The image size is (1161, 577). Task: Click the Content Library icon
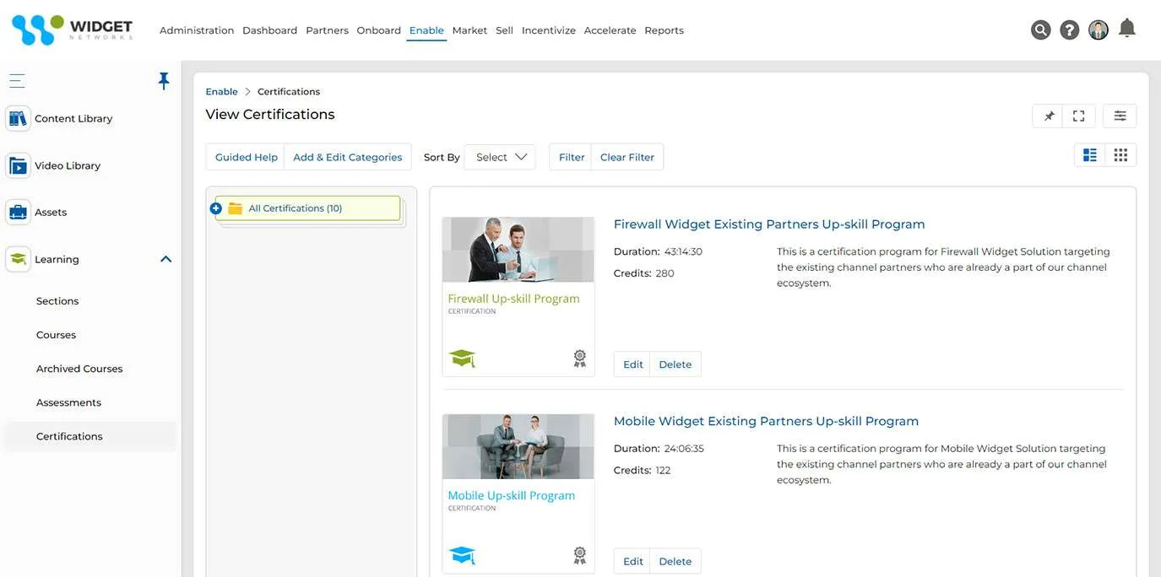[x=18, y=117]
